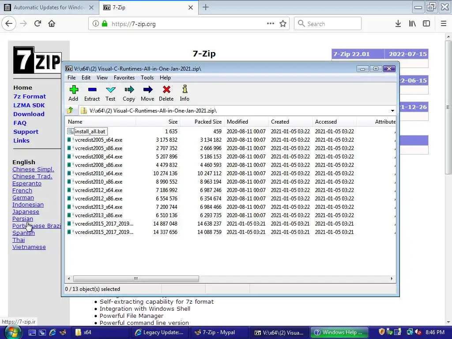
Task: Open the 7z Format link on website
Action: [x=30, y=96]
